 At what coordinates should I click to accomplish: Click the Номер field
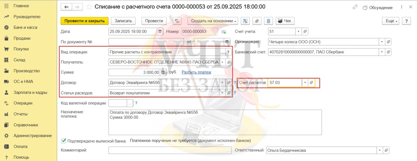coord(199,31)
